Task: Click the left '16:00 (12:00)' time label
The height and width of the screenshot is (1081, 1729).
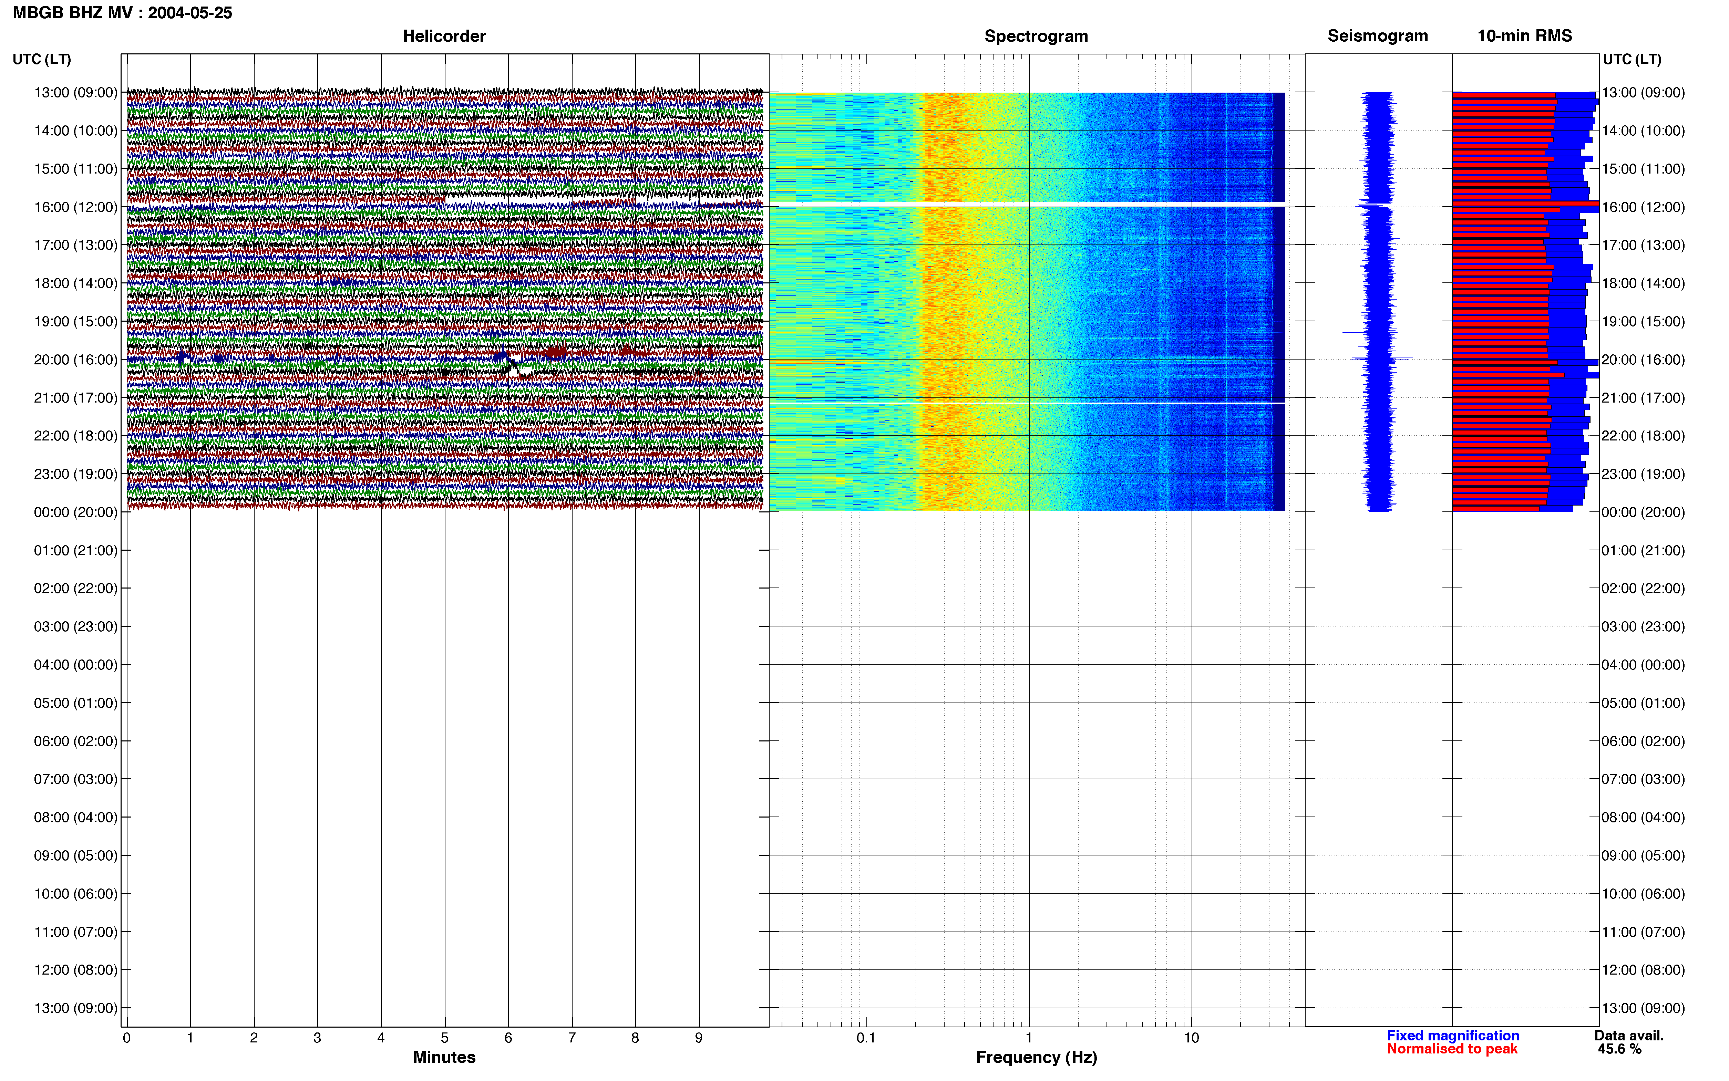Action: click(x=76, y=207)
